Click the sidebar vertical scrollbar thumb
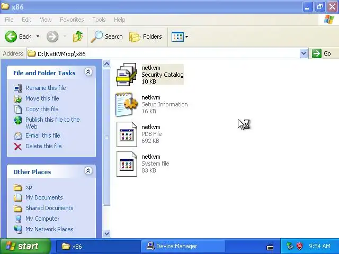The height and width of the screenshot is (254, 339). click(107, 137)
